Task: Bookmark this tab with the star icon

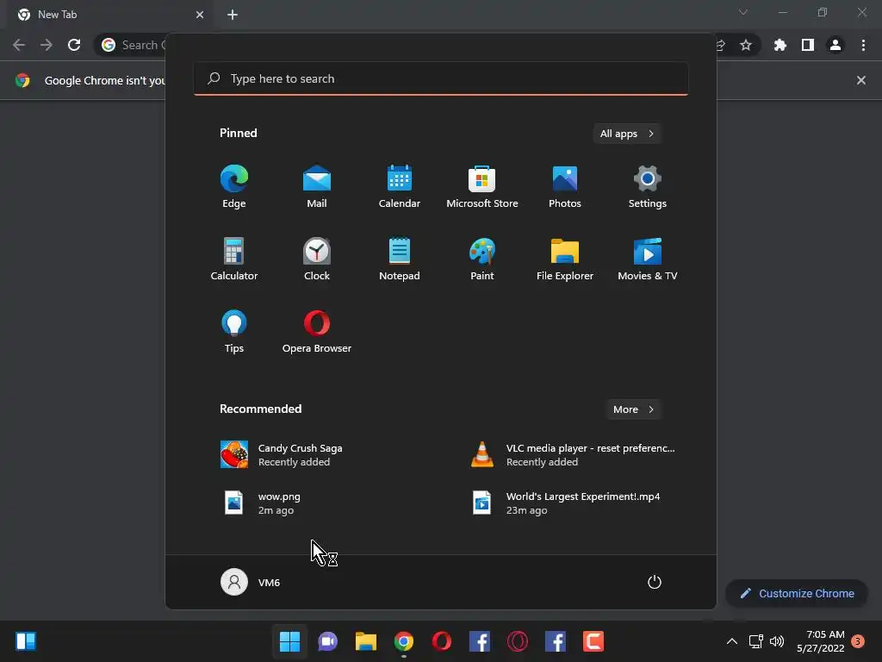Action: coord(746,45)
